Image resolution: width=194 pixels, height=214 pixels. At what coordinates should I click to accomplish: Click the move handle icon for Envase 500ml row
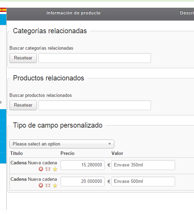point(48,185)
